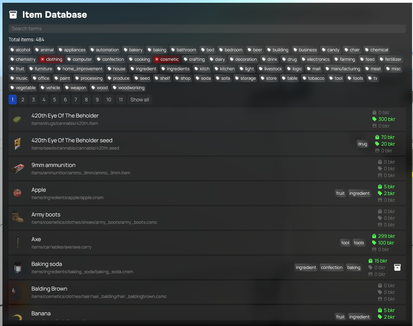Click the 20 bkr sell price
This screenshot has height=326, width=413.
click(385, 144)
